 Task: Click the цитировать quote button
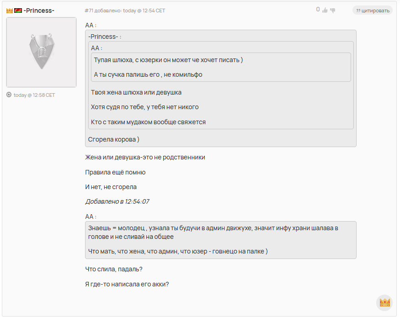click(373, 11)
